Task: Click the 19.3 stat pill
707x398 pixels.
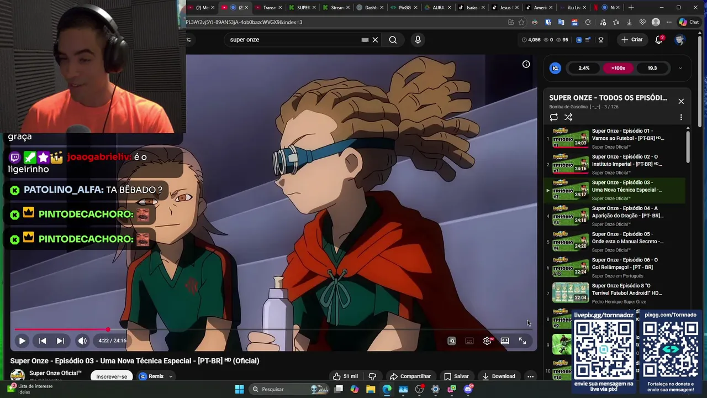Action: coord(652,68)
